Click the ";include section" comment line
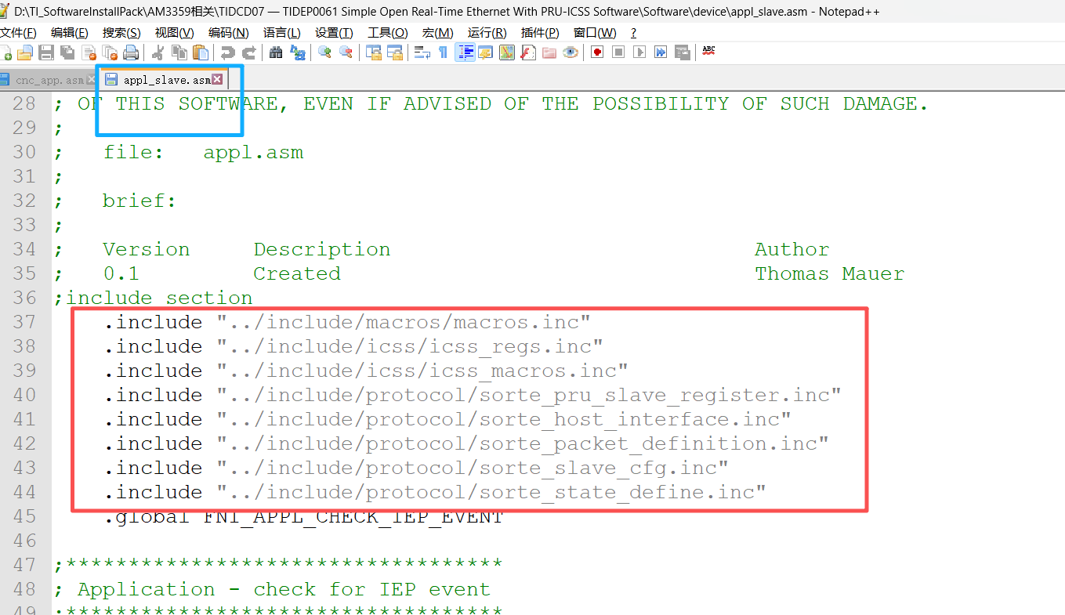 click(153, 298)
